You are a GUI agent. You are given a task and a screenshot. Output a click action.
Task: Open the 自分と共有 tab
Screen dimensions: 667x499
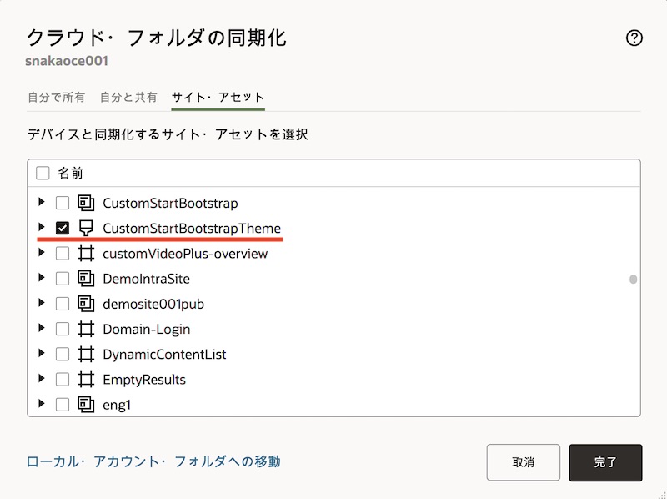(x=128, y=98)
